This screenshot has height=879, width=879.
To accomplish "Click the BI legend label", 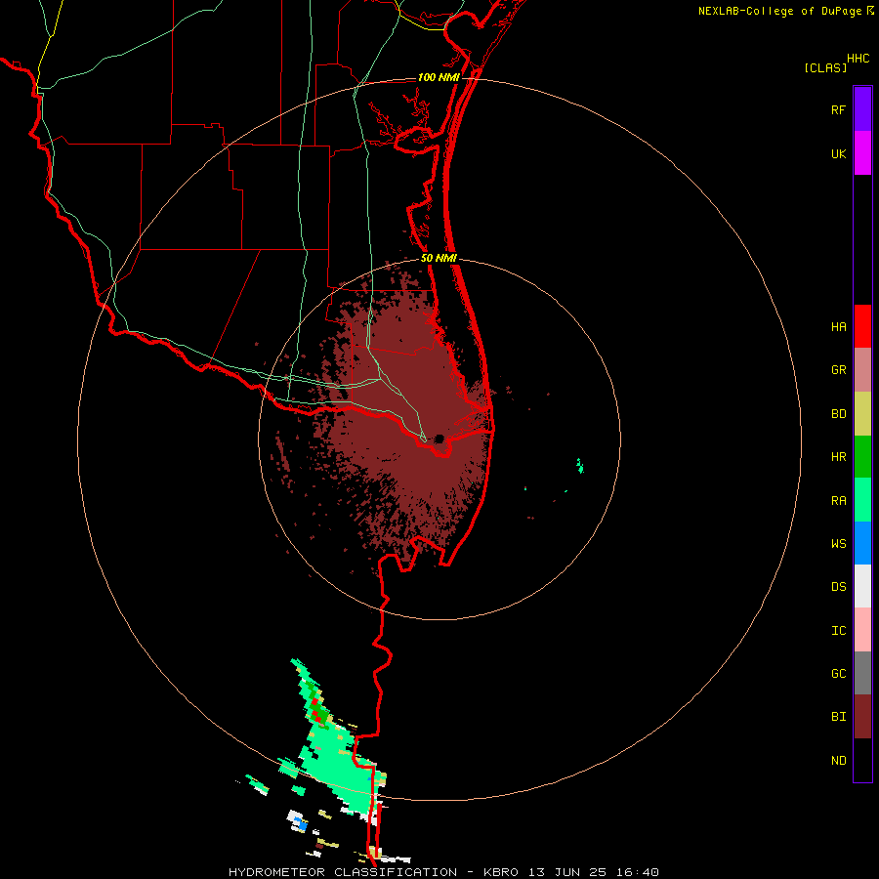I will pos(838,717).
